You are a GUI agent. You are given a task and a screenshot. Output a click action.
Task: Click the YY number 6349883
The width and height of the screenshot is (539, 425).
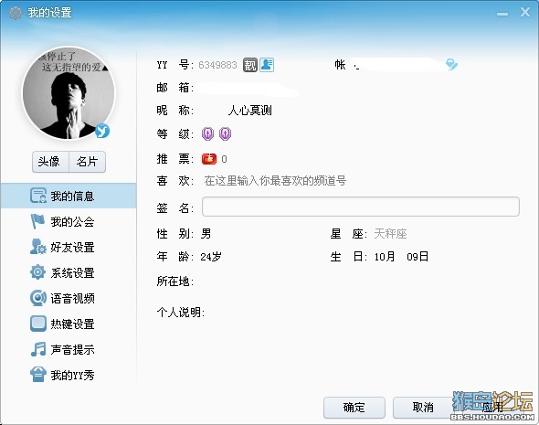[217, 65]
